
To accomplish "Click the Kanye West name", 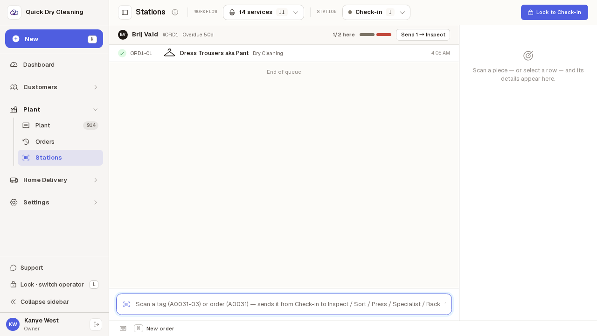I will [42, 321].
